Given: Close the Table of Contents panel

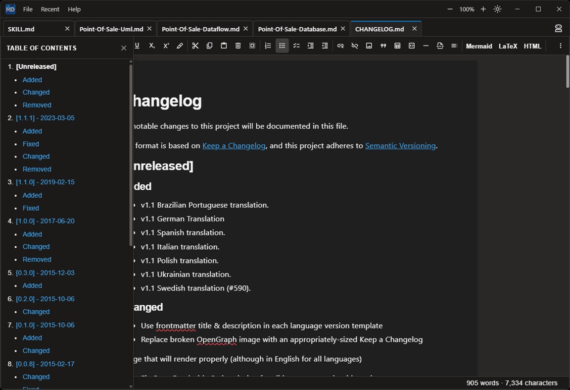Looking at the screenshot, I should 124,48.
